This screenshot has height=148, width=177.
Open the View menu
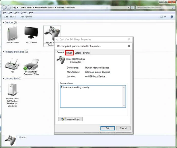(x=16, y=13)
